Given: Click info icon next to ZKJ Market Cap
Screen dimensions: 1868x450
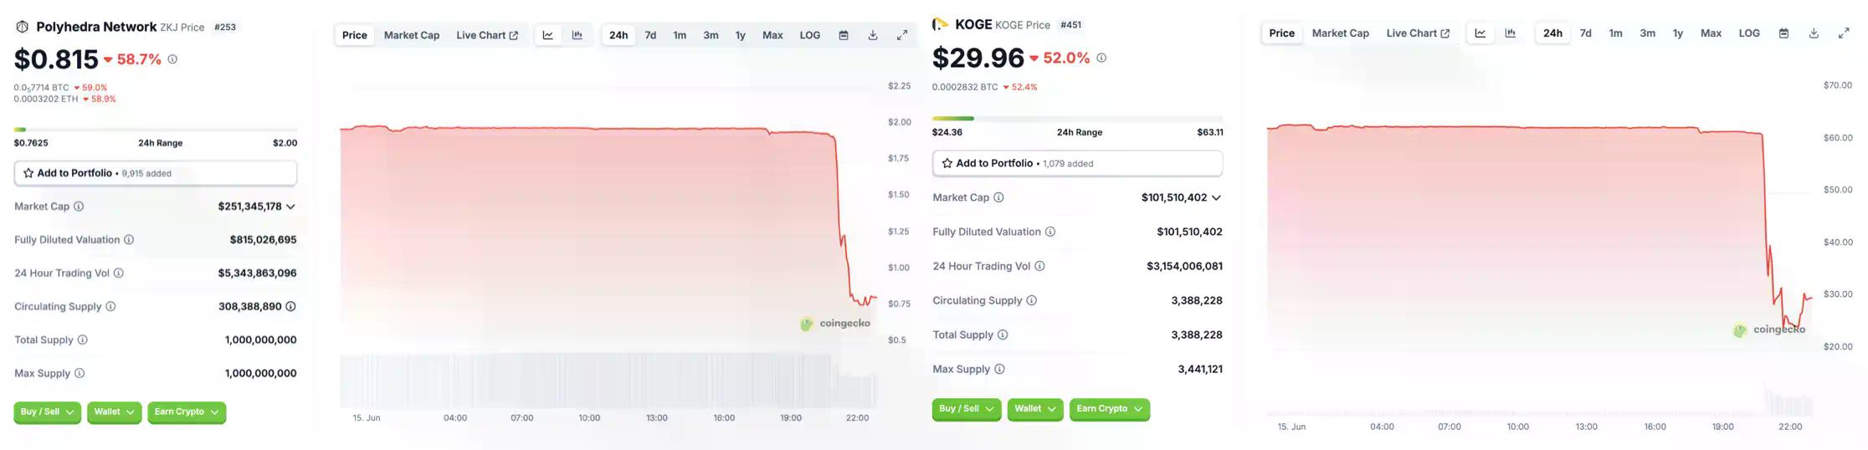Looking at the screenshot, I should point(79,207).
